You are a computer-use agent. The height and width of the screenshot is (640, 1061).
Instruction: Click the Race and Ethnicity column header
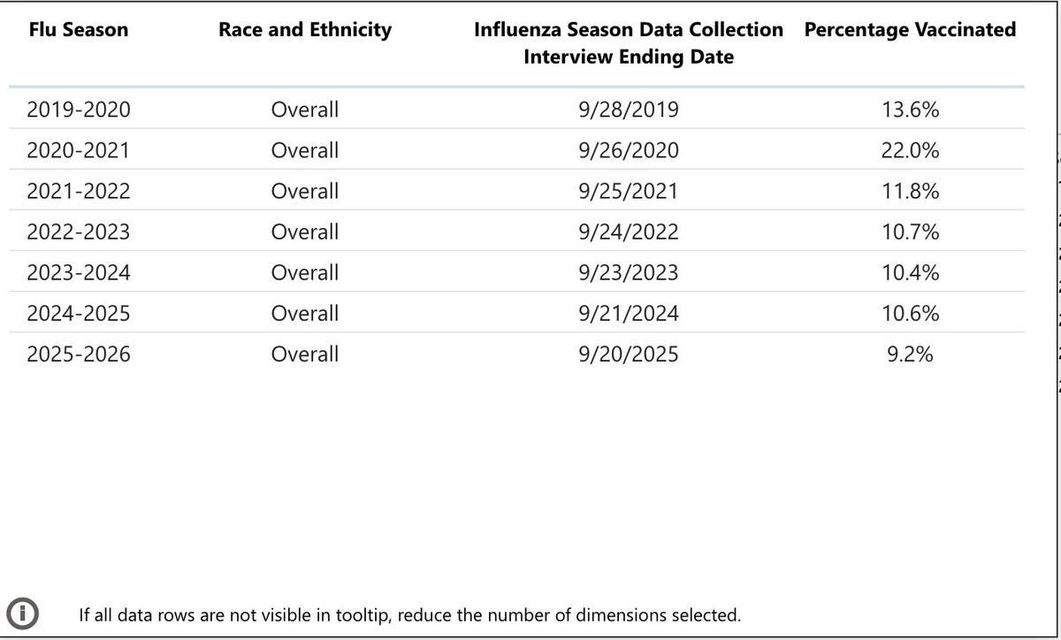click(305, 29)
